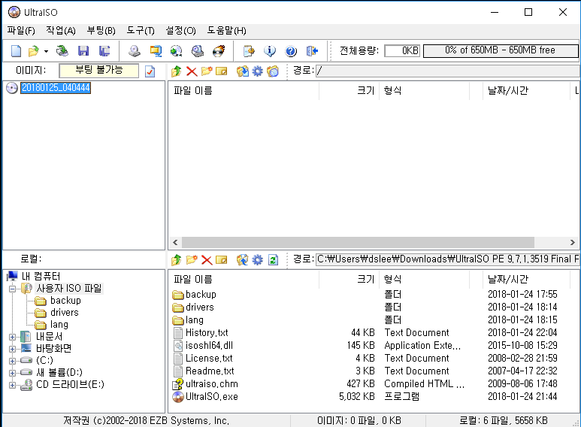Screen dimensions: 581x427
Task: Click the Open CD/DVD green arrow icon
Action: point(62,51)
